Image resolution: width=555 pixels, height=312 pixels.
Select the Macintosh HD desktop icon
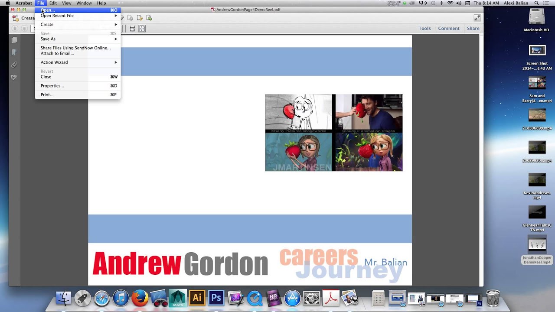(537, 20)
